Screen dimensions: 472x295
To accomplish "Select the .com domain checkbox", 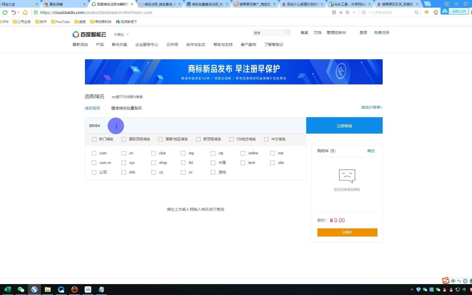I will click(94, 153).
